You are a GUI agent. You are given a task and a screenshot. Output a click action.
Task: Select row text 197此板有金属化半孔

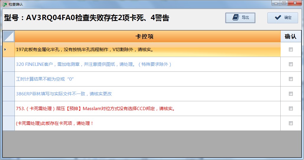(147, 49)
